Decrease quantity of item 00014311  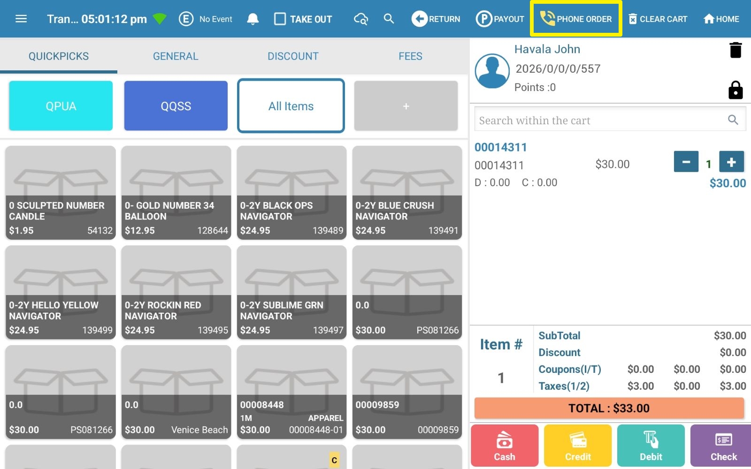[686, 162]
